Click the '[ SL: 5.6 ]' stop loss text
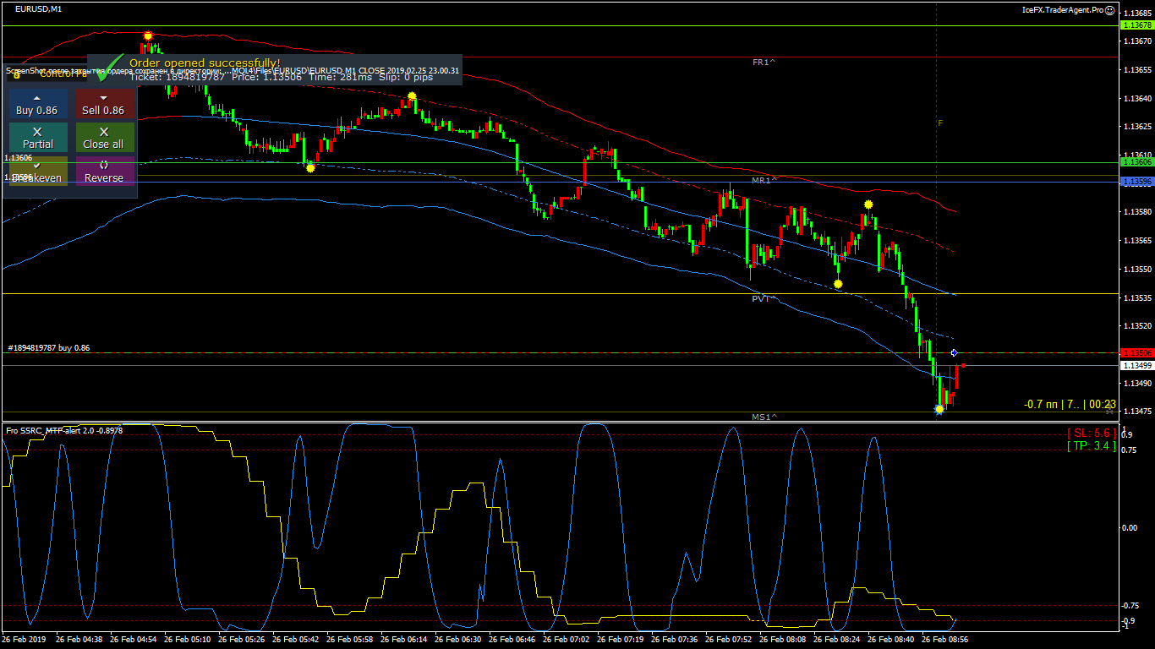This screenshot has height=649, width=1155. [1091, 433]
